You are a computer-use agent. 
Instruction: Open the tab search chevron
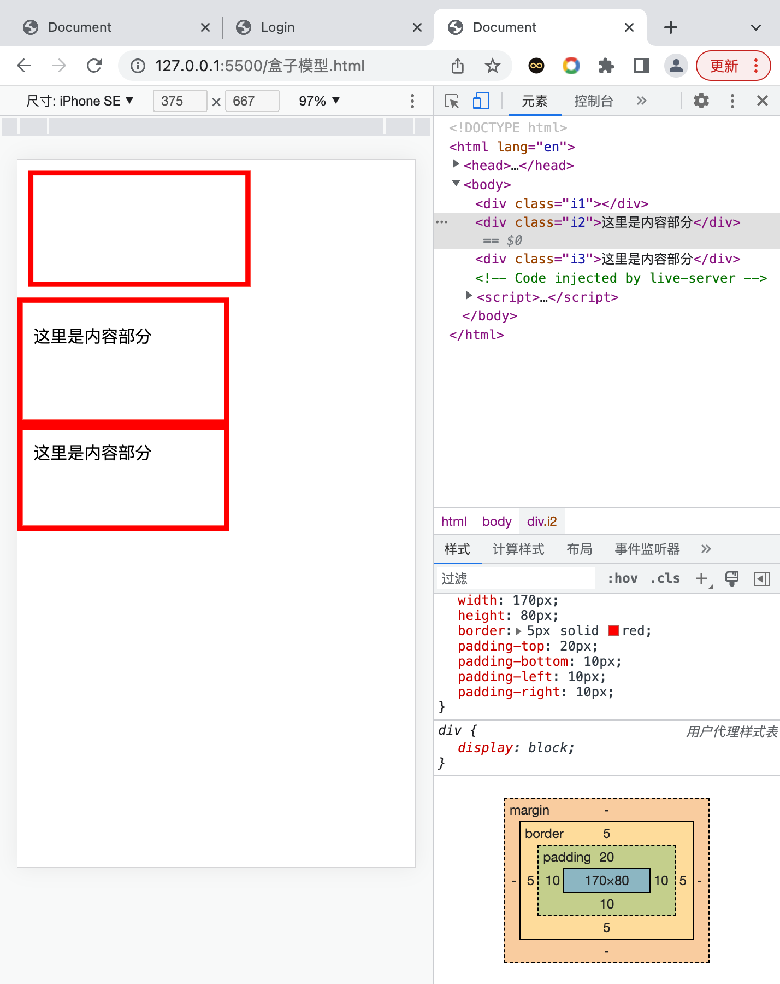point(756,27)
